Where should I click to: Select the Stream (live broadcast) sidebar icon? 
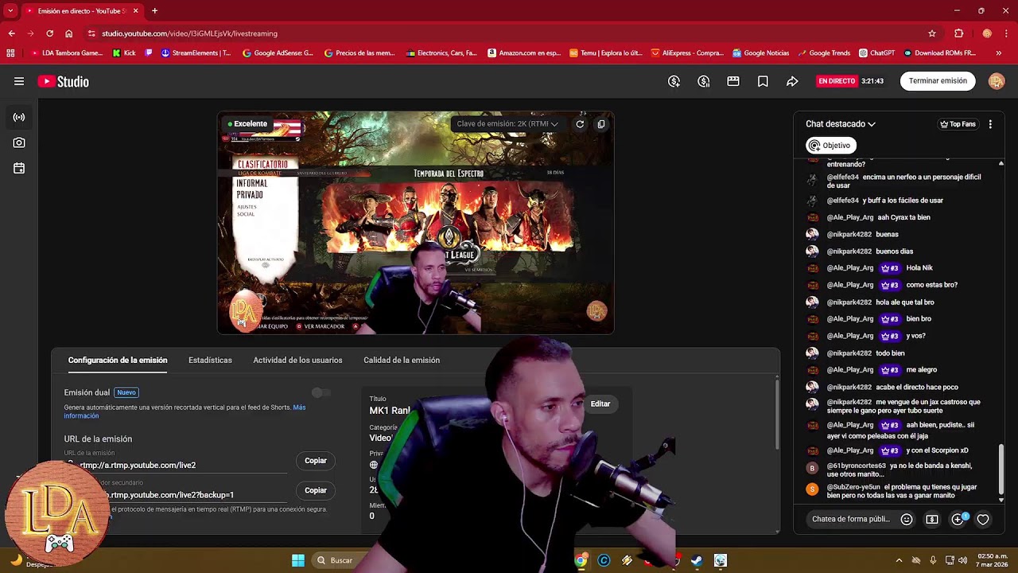19,117
